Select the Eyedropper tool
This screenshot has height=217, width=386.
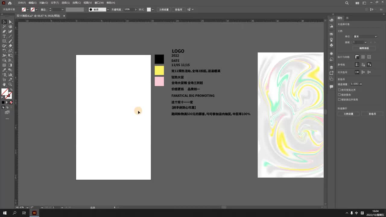[x=4, y=70]
